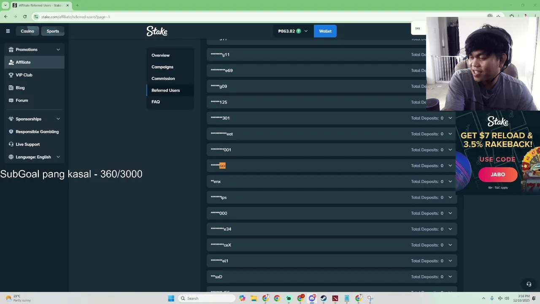
Task: Click the JABO code button in ad
Action: (498, 174)
